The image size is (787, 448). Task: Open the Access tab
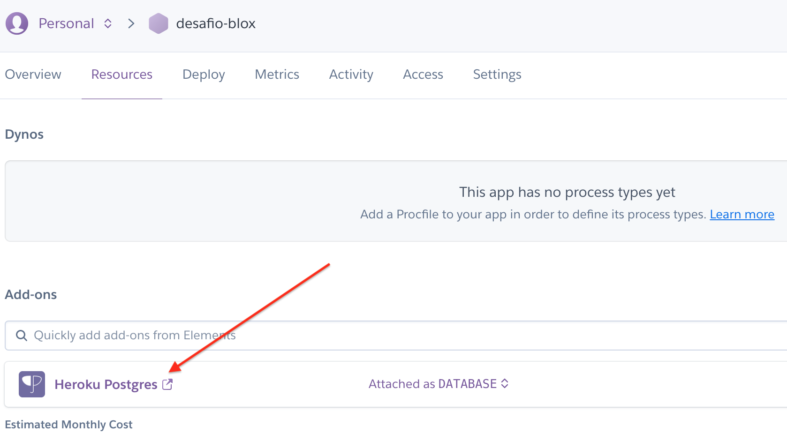click(x=423, y=75)
